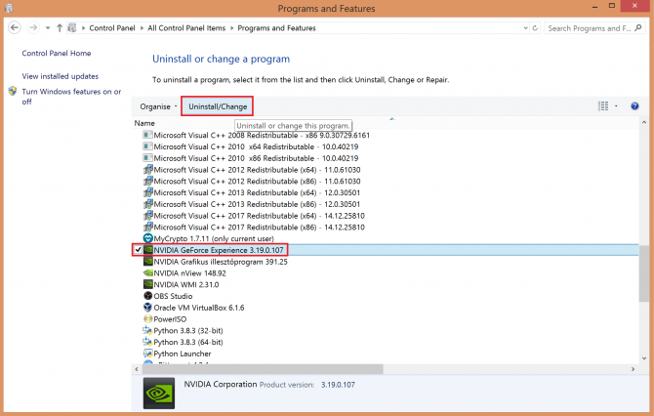
Task: Open the Organise menu
Action: tap(158, 106)
